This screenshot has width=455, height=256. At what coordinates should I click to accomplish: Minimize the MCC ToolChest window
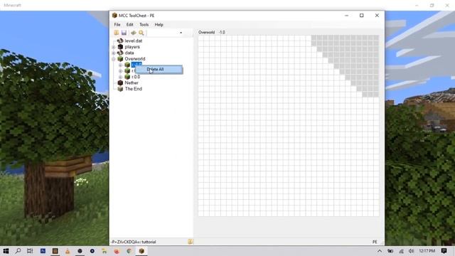[346, 16]
